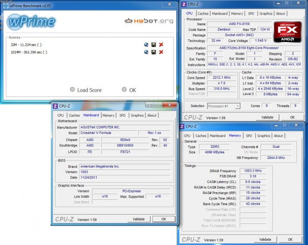Click the CPU-Z Z icon in the CPU window title bar
This screenshot has width=308, height=245.
[x=184, y=4]
